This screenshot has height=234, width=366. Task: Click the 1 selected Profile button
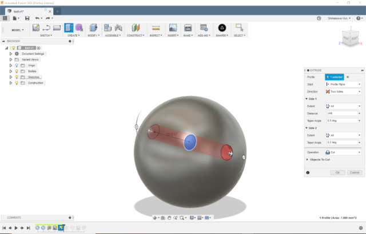tap(335, 77)
